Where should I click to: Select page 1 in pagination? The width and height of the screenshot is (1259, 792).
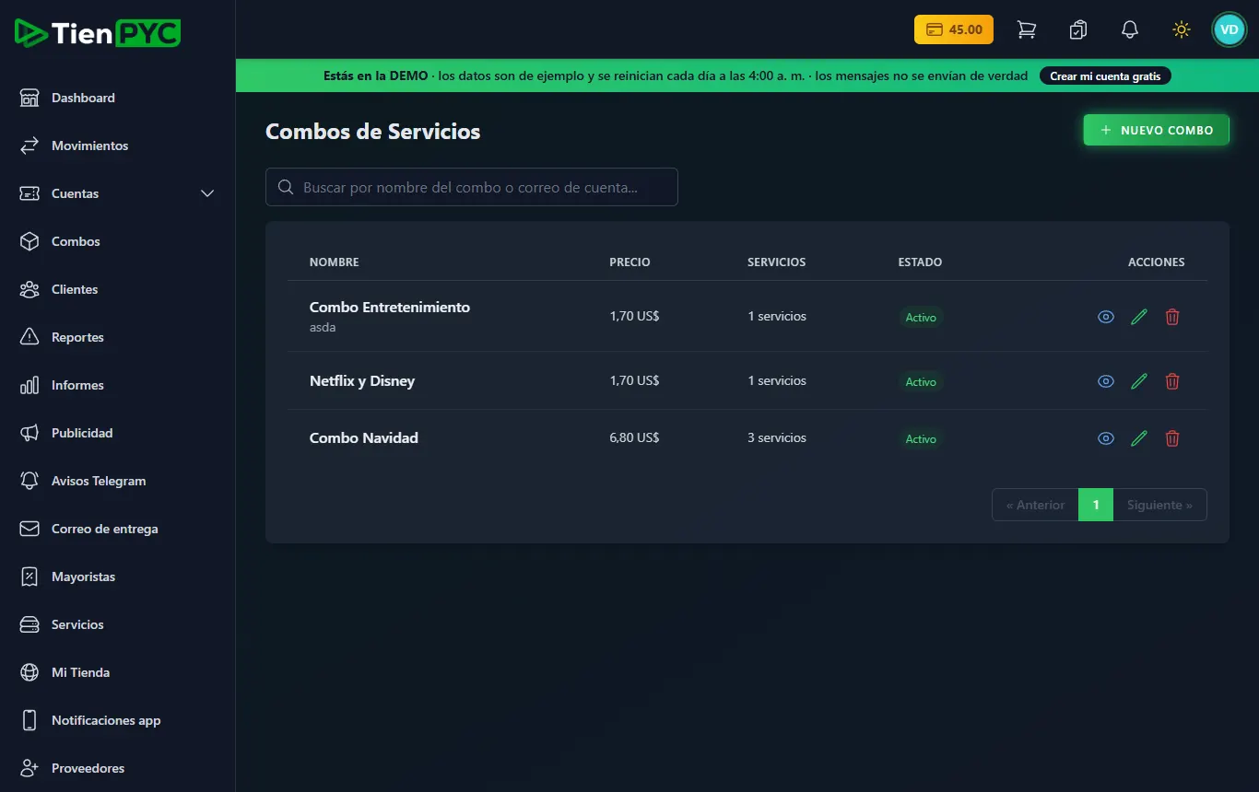(x=1096, y=505)
